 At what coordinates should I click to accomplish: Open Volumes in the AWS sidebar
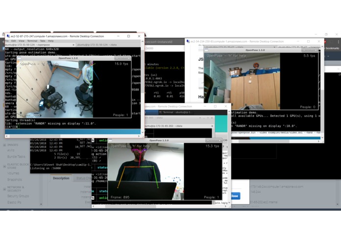coord(13,173)
